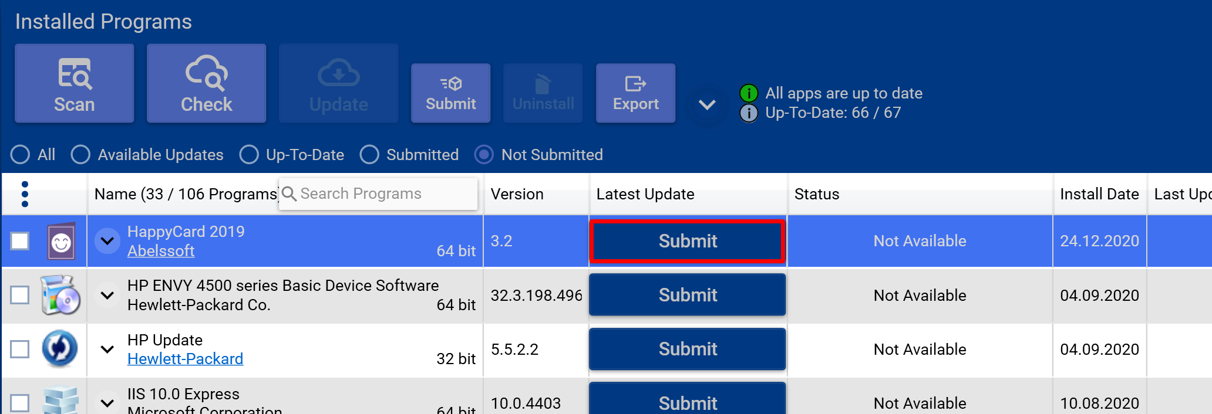This screenshot has width=1212, height=414.
Task: Sort by Latest Update column
Action: [x=645, y=194]
